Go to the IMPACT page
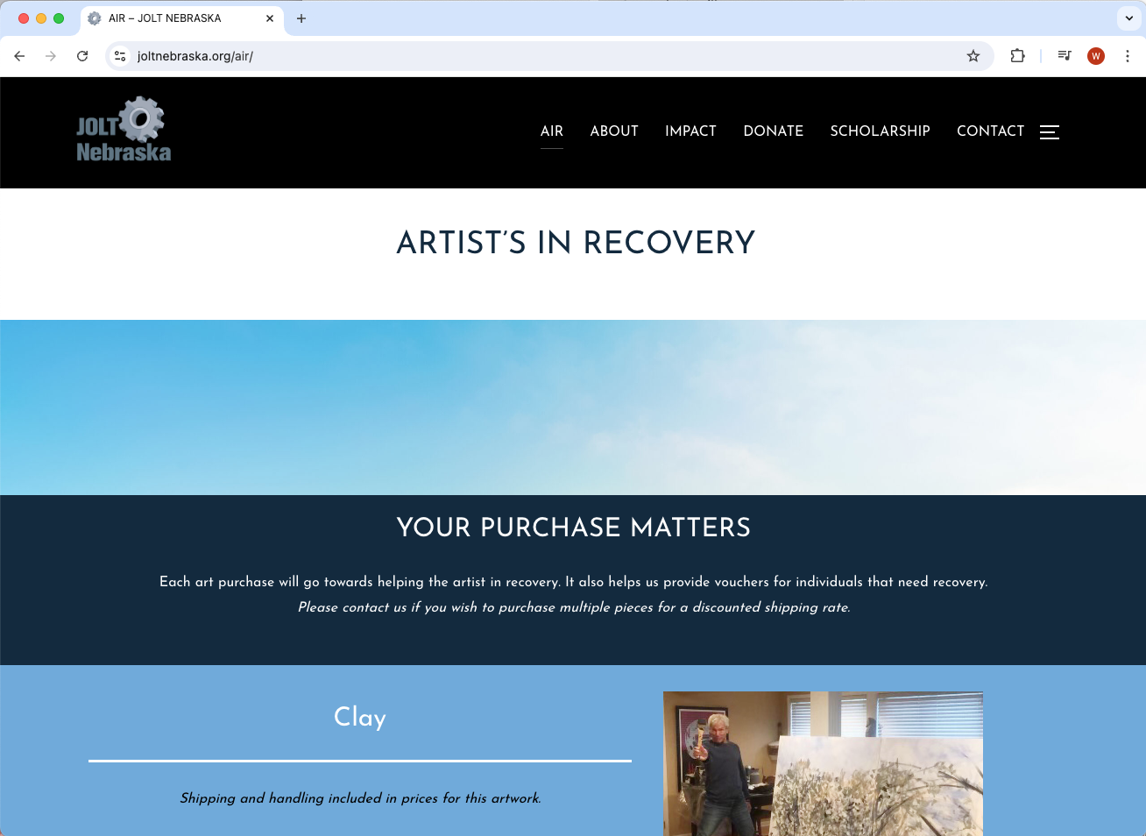 tap(690, 131)
